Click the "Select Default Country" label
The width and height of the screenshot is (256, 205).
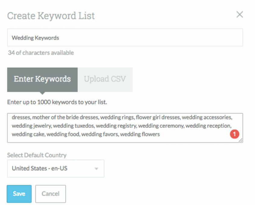37,155
